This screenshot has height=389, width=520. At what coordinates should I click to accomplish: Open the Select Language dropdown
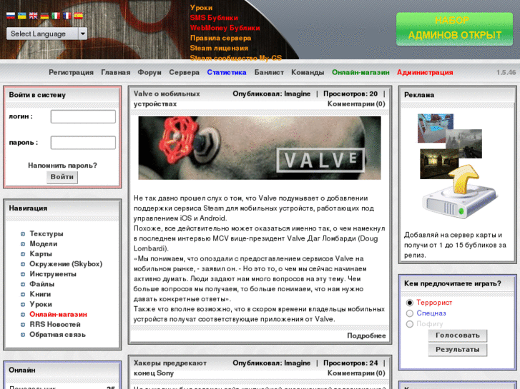pos(46,34)
